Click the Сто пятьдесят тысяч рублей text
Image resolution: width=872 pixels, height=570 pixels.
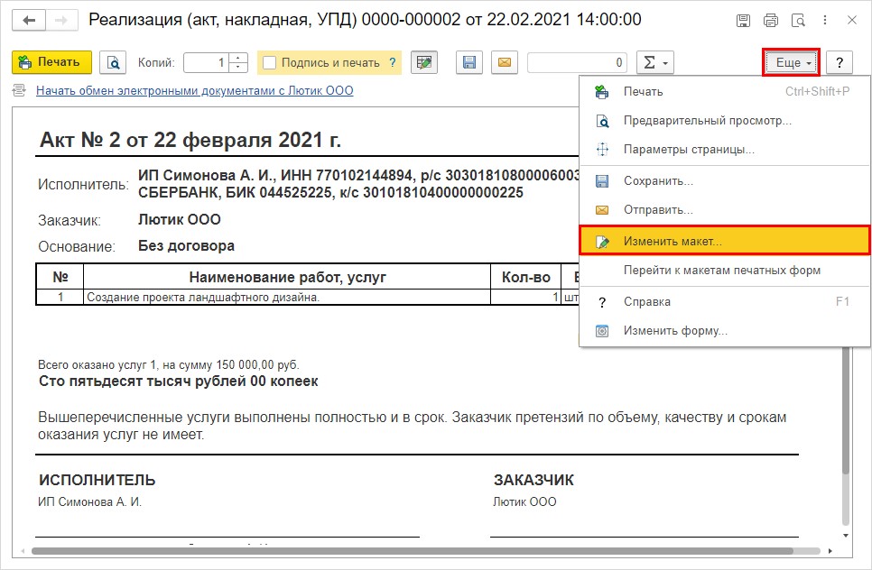(x=179, y=382)
